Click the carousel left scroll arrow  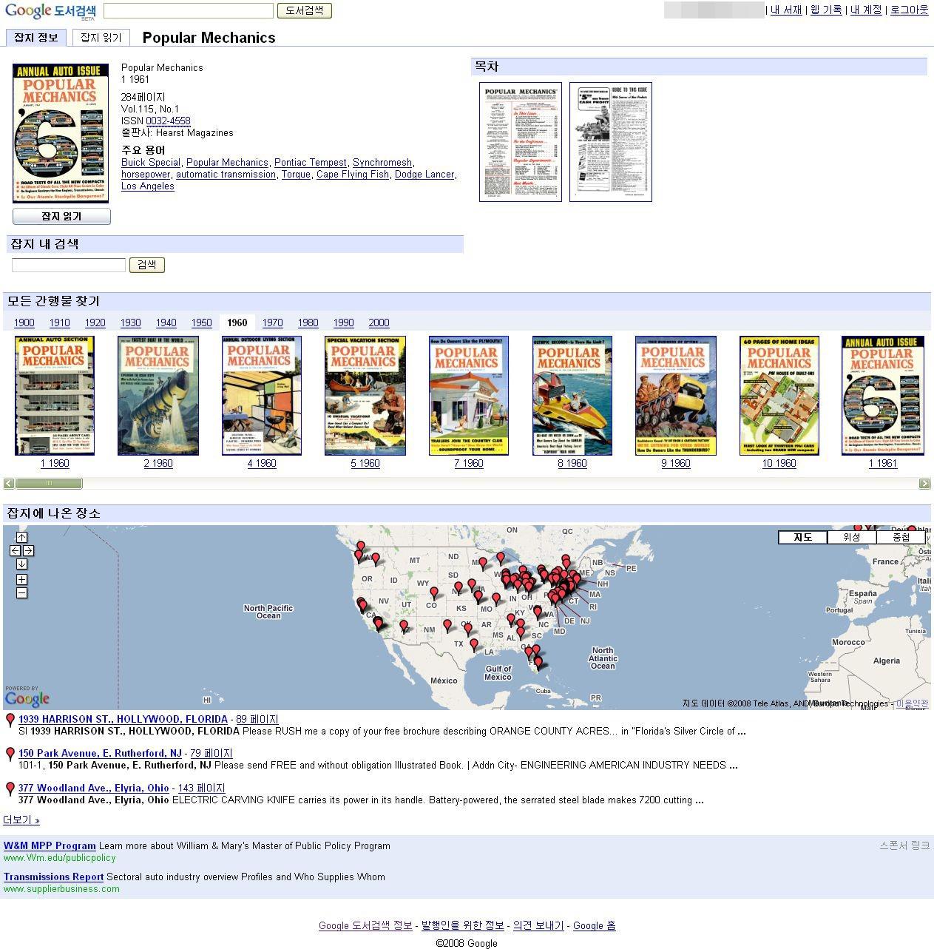(9, 484)
